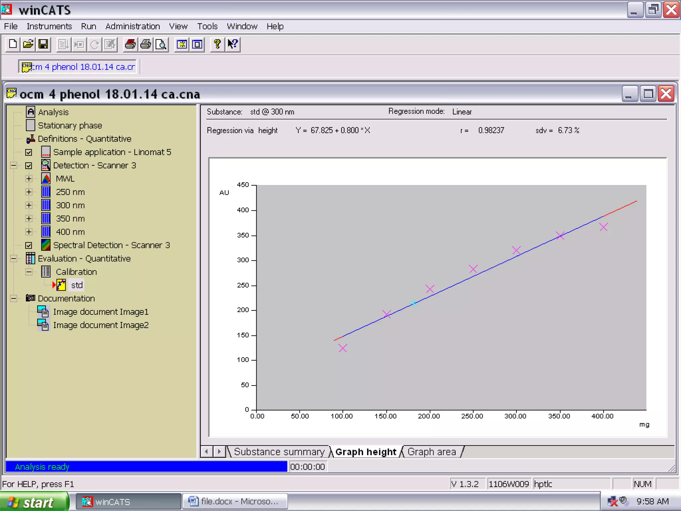Open Image document Image1

pyautogui.click(x=100, y=312)
